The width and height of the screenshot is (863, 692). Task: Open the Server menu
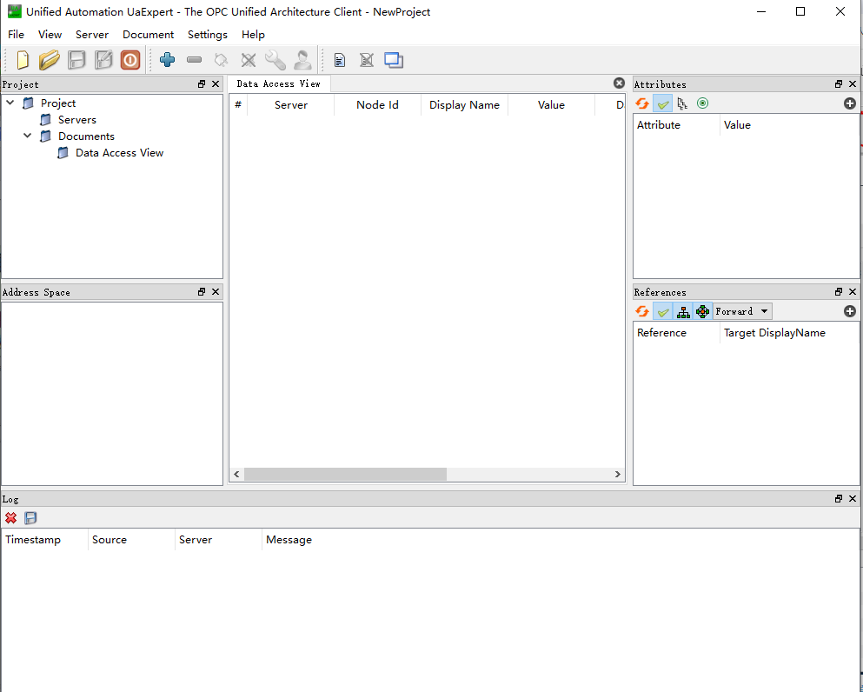(92, 35)
